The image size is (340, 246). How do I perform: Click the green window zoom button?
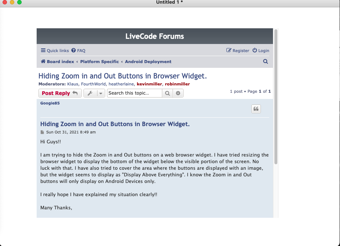pos(19,2)
